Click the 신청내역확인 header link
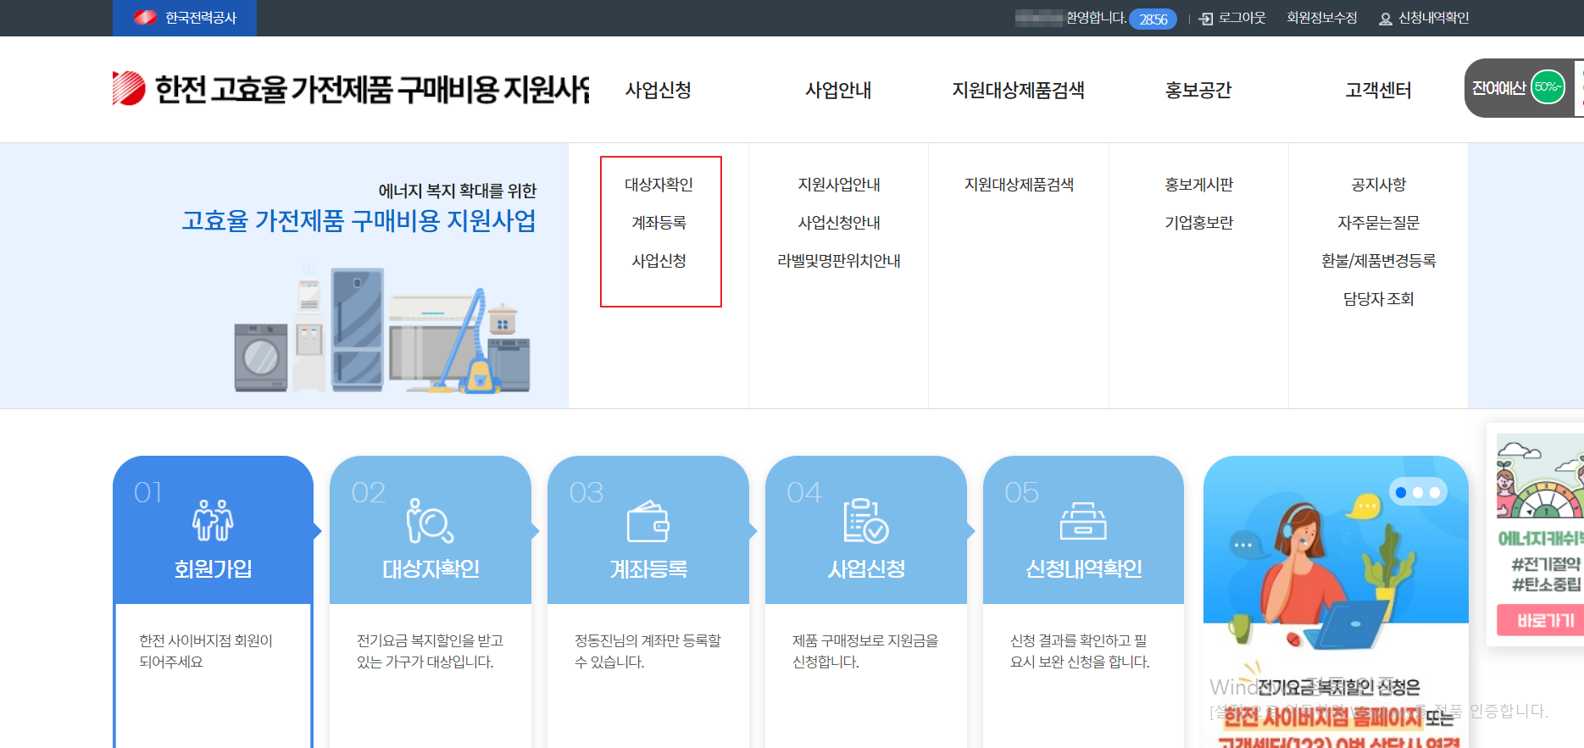1584x748 pixels. pos(1434,18)
